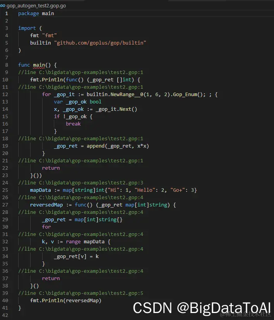Click the 'range' keyword on line 32
Image resolution: width=274 pixels, height=320 pixels.
[73, 242]
